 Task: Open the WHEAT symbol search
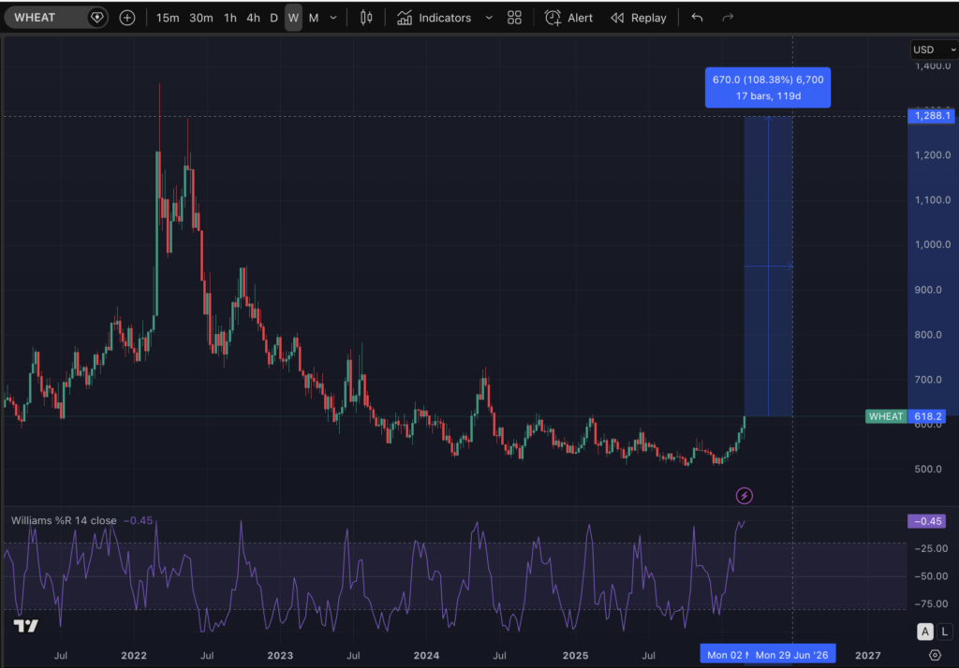[x=47, y=18]
